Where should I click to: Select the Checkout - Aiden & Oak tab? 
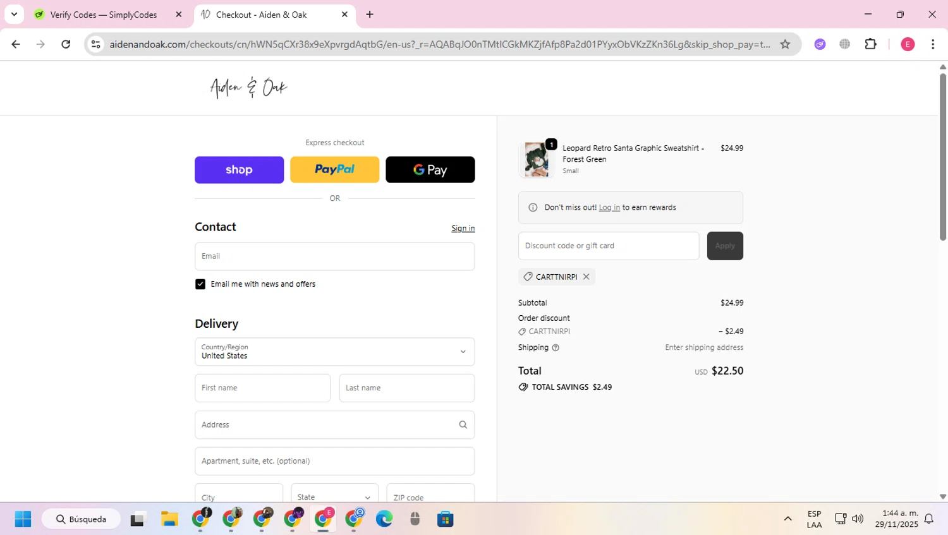[261, 15]
